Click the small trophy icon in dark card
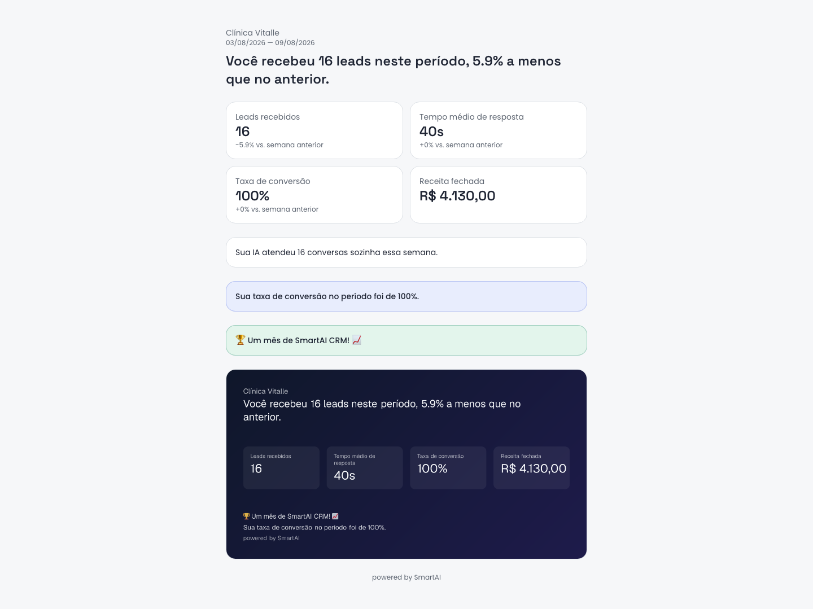Viewport: 813px width, 609px height. pyautogui.click(x=247, y=516)
